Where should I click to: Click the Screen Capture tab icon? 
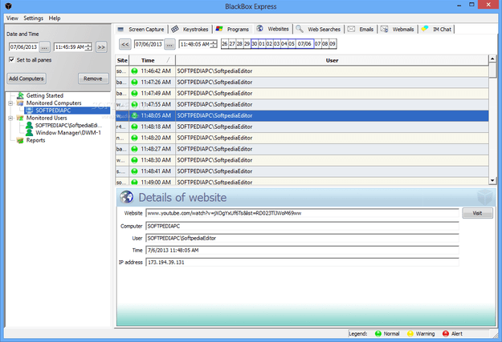[120, 30]
